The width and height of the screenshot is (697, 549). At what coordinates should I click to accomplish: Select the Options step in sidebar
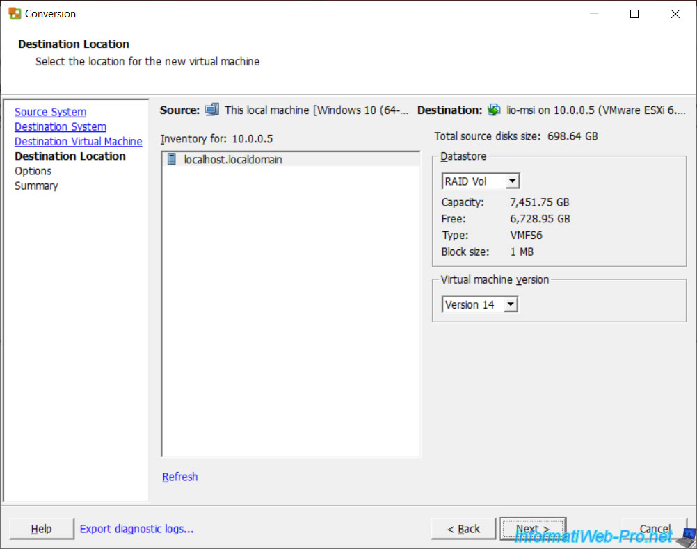(33, 171)
